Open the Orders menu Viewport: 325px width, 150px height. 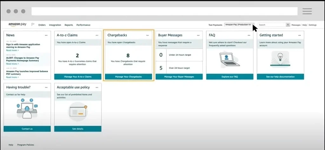tap(42, 25)
